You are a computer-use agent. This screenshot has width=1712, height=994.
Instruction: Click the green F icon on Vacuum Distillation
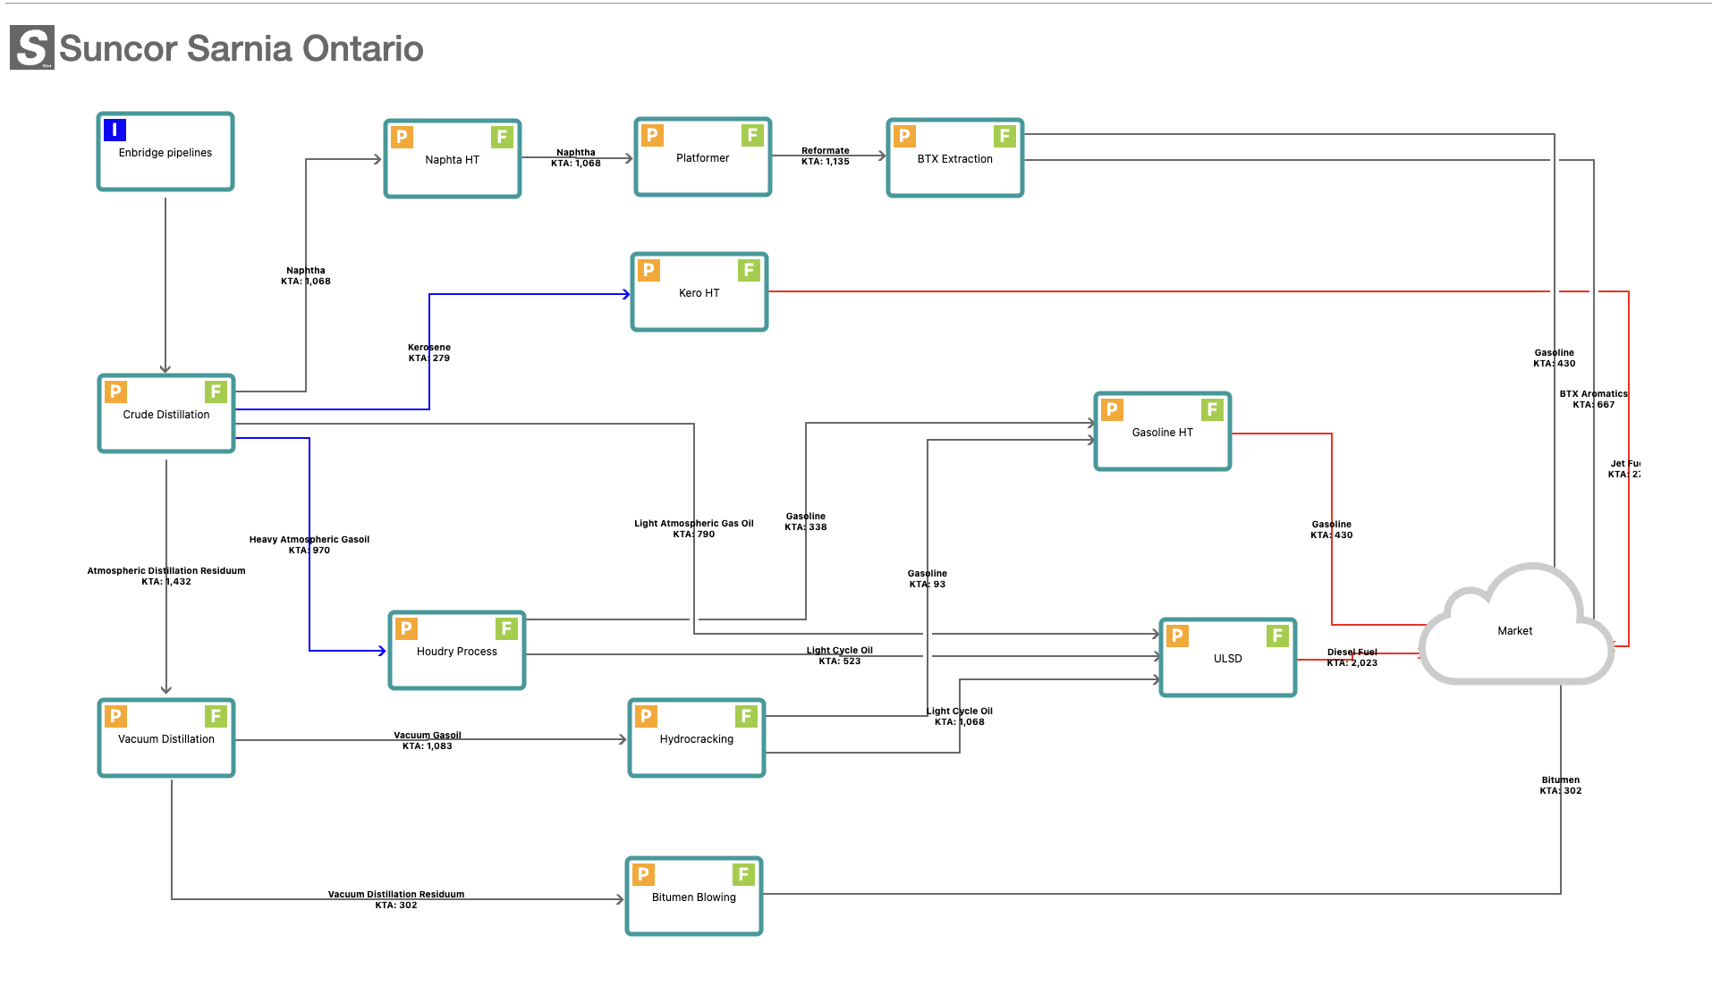(216, 716)
